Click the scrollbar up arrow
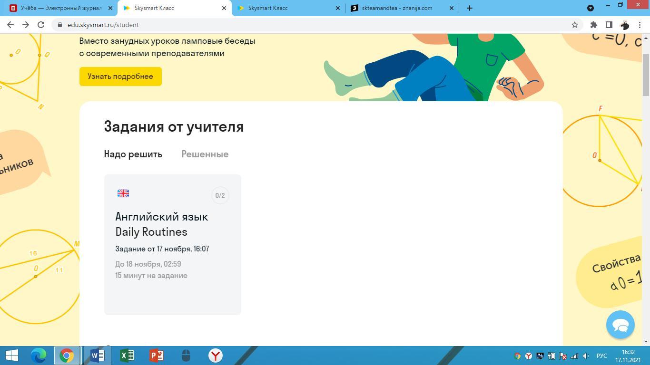 coord(646,38)
